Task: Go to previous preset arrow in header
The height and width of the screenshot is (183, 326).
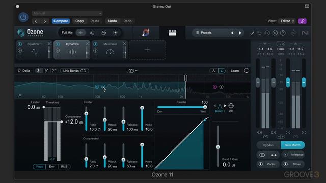Action: [36, 21]
